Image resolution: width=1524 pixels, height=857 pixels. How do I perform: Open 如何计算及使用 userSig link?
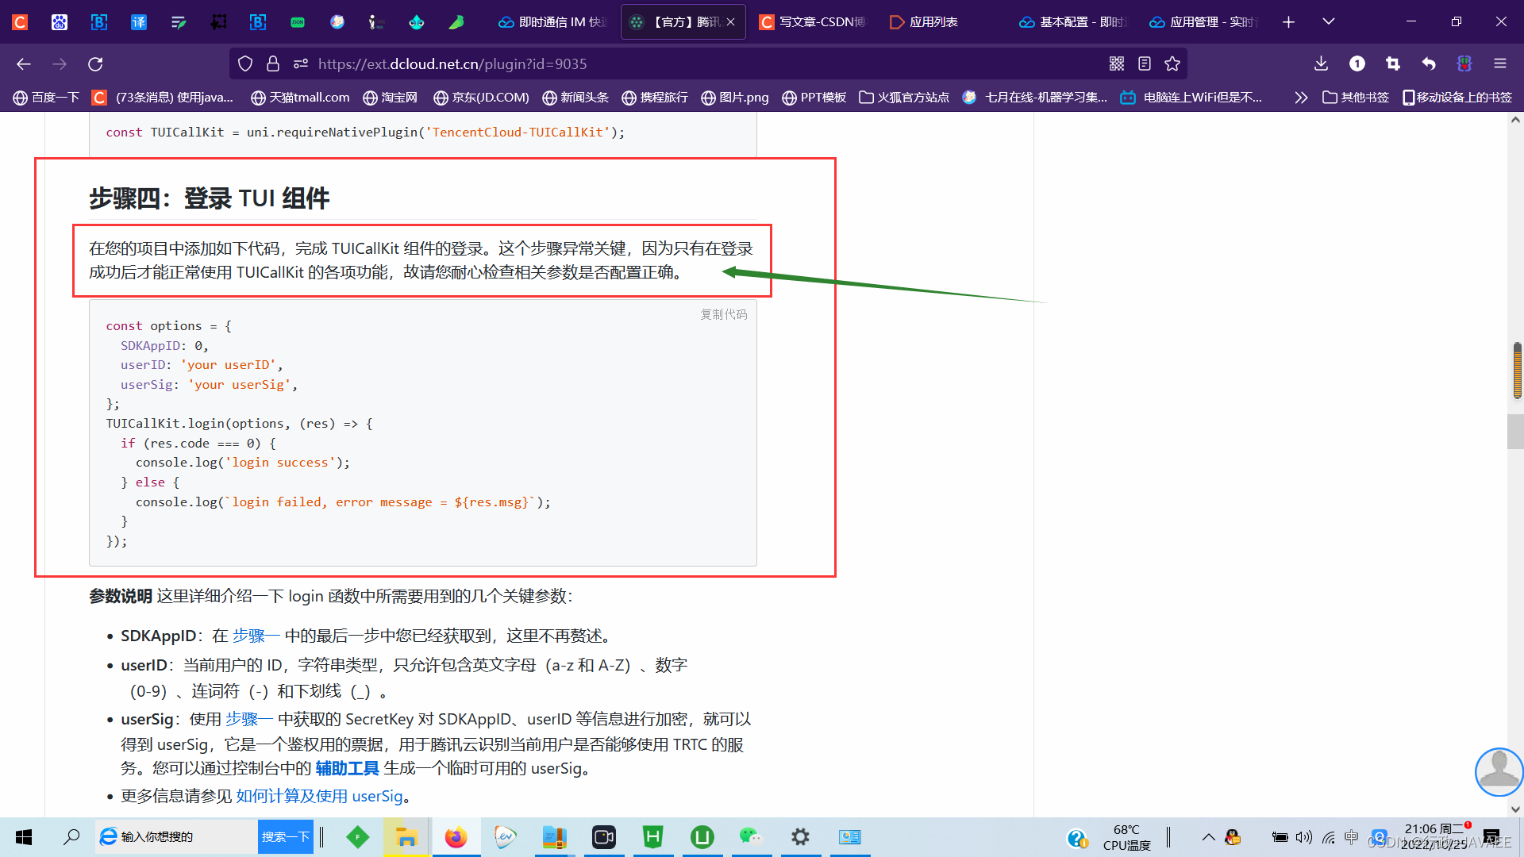(x=319, y=796)
